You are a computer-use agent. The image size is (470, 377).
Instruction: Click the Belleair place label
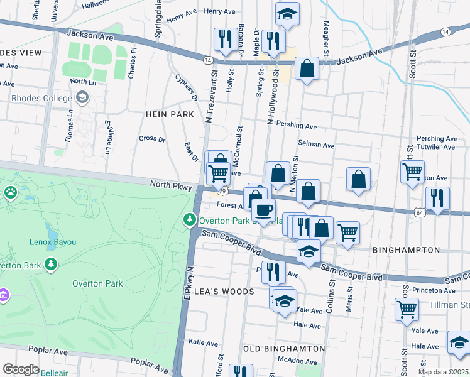pyautogui.click(x=54, y=373)
